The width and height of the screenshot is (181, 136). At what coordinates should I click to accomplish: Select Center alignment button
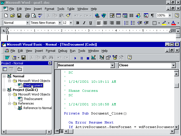pyautogui.click(x=105, y=23)
